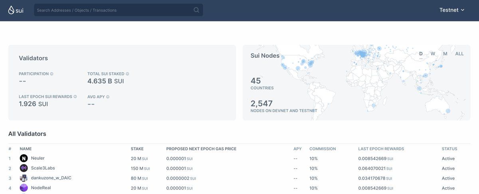Click the Participation info icon

coord(51,74)
